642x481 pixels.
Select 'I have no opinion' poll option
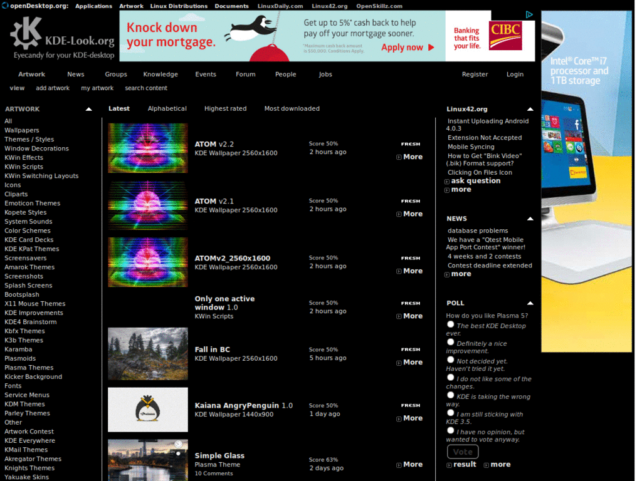(450, 430)
